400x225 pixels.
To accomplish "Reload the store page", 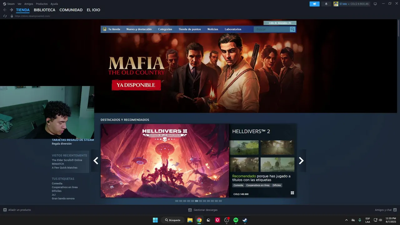I will coord(5,16).
